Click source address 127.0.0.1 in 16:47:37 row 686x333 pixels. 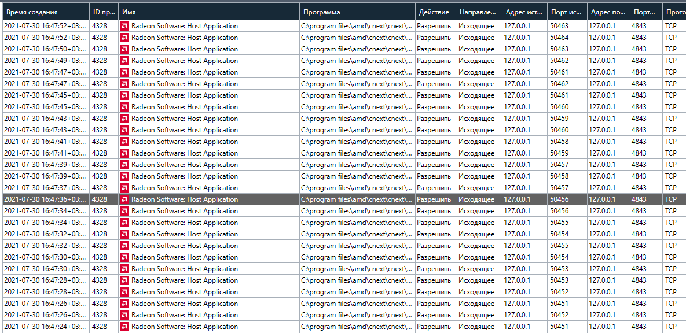tap(525, 188)
